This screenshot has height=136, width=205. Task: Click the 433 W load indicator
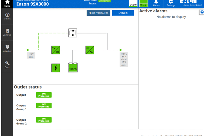click(x=133, y=3)
